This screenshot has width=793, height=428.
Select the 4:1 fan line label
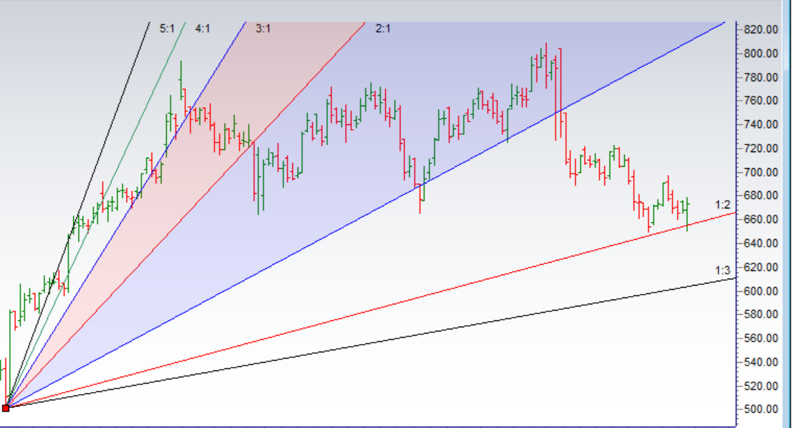pos(202,28)
